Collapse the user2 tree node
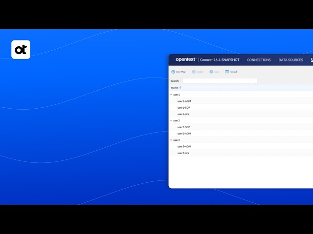Image resolution: width=313 pixels, height=234 pixels. pos(171,120)
